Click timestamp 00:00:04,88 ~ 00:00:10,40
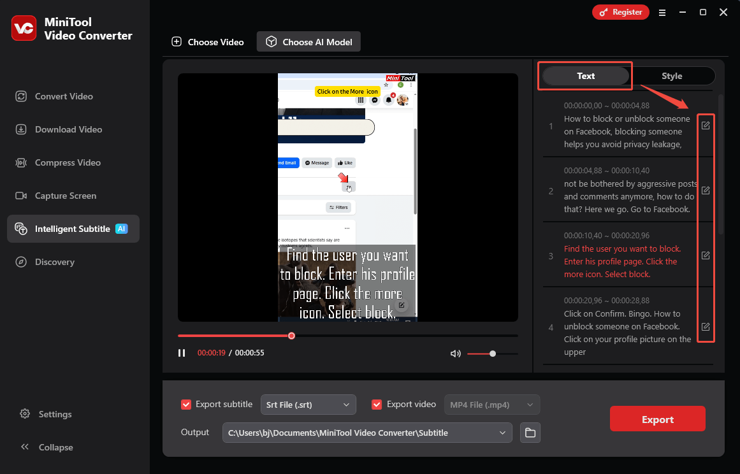This screenshot has width=740, height=474. [x=606, y=171]
